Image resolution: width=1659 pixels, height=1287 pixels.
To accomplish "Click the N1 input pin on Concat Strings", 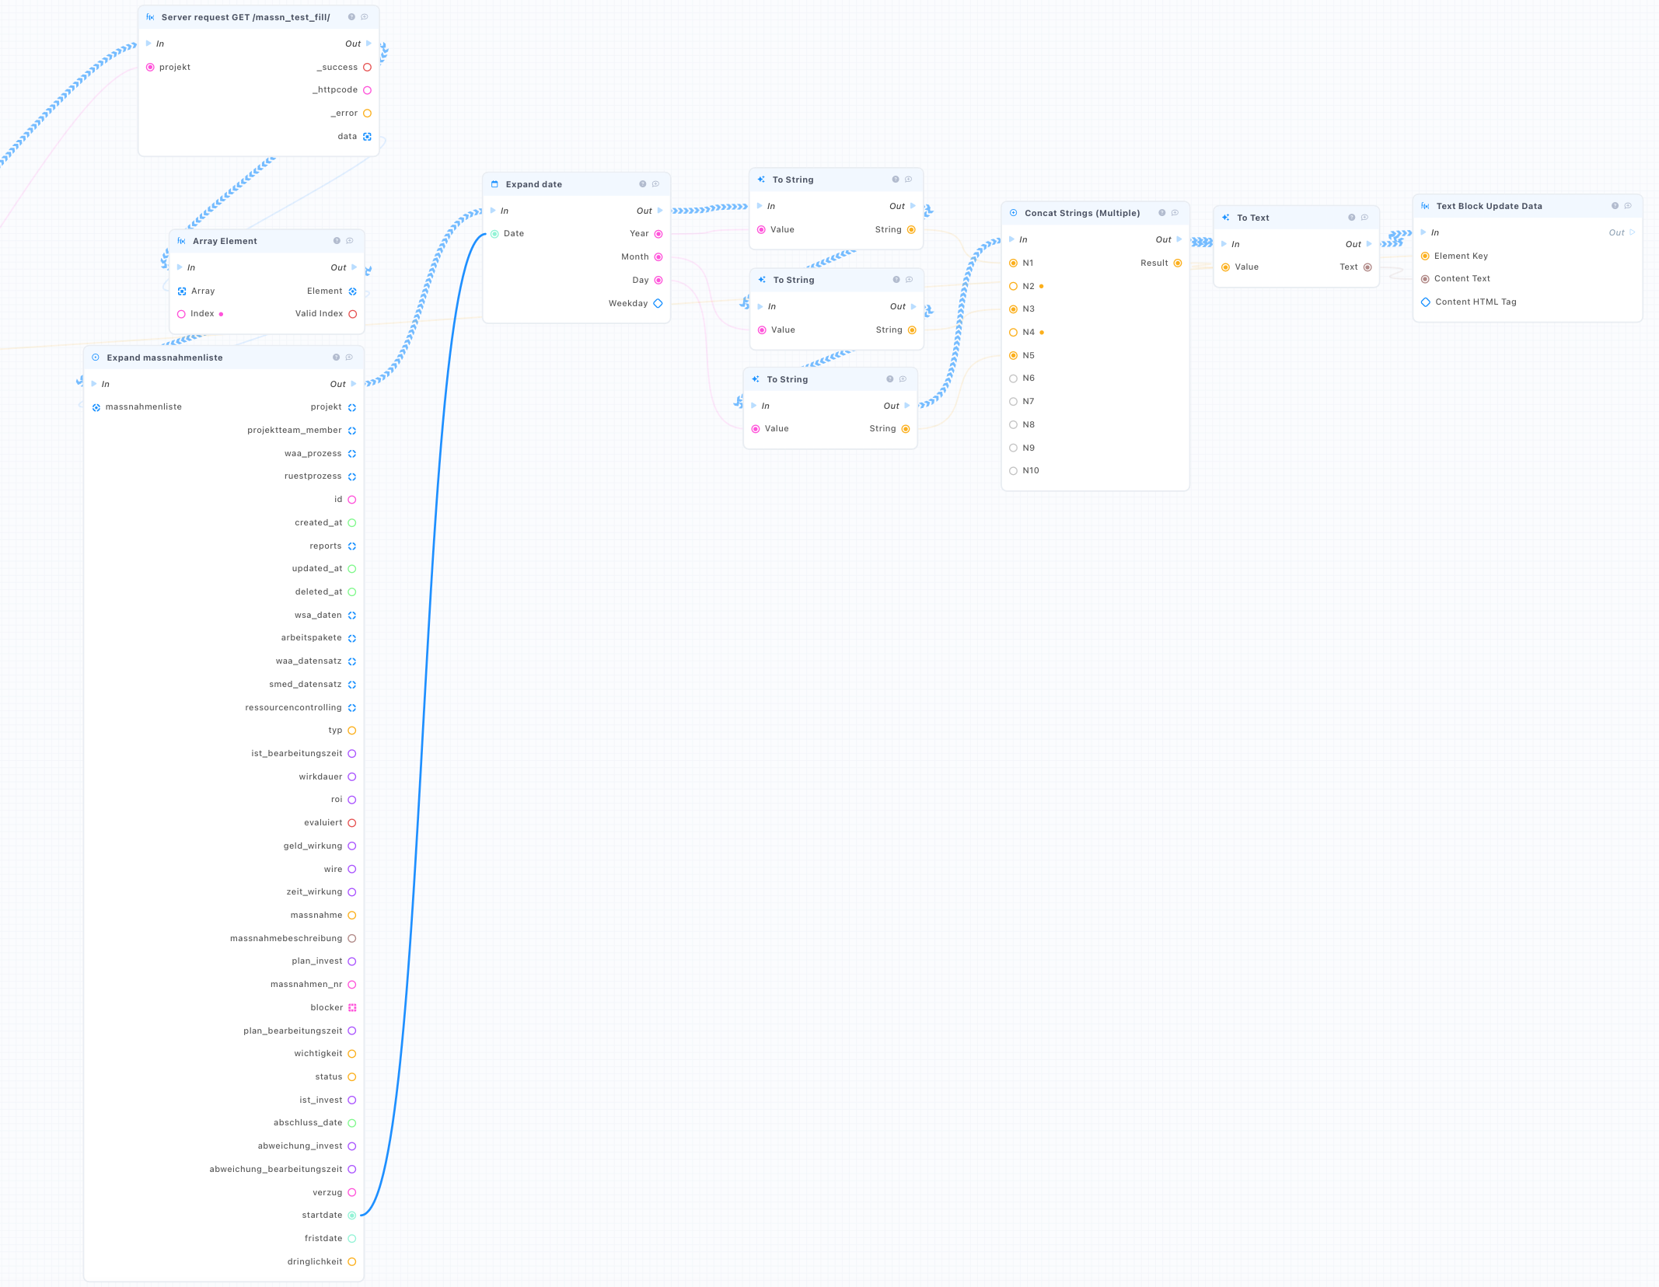I will click(x=1013, y=263).
